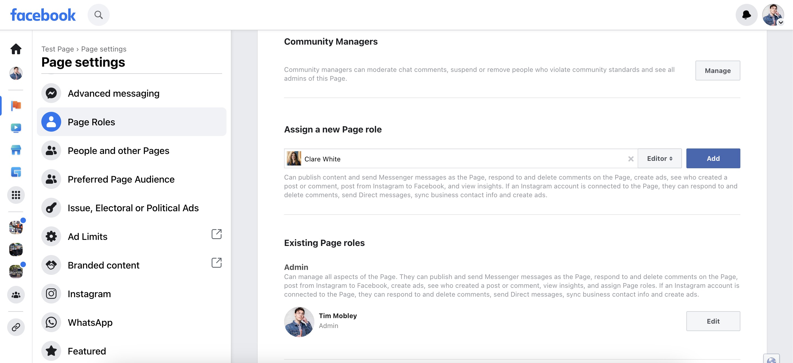
Task: Open the account menu profile picture
Action: point(773,15)
